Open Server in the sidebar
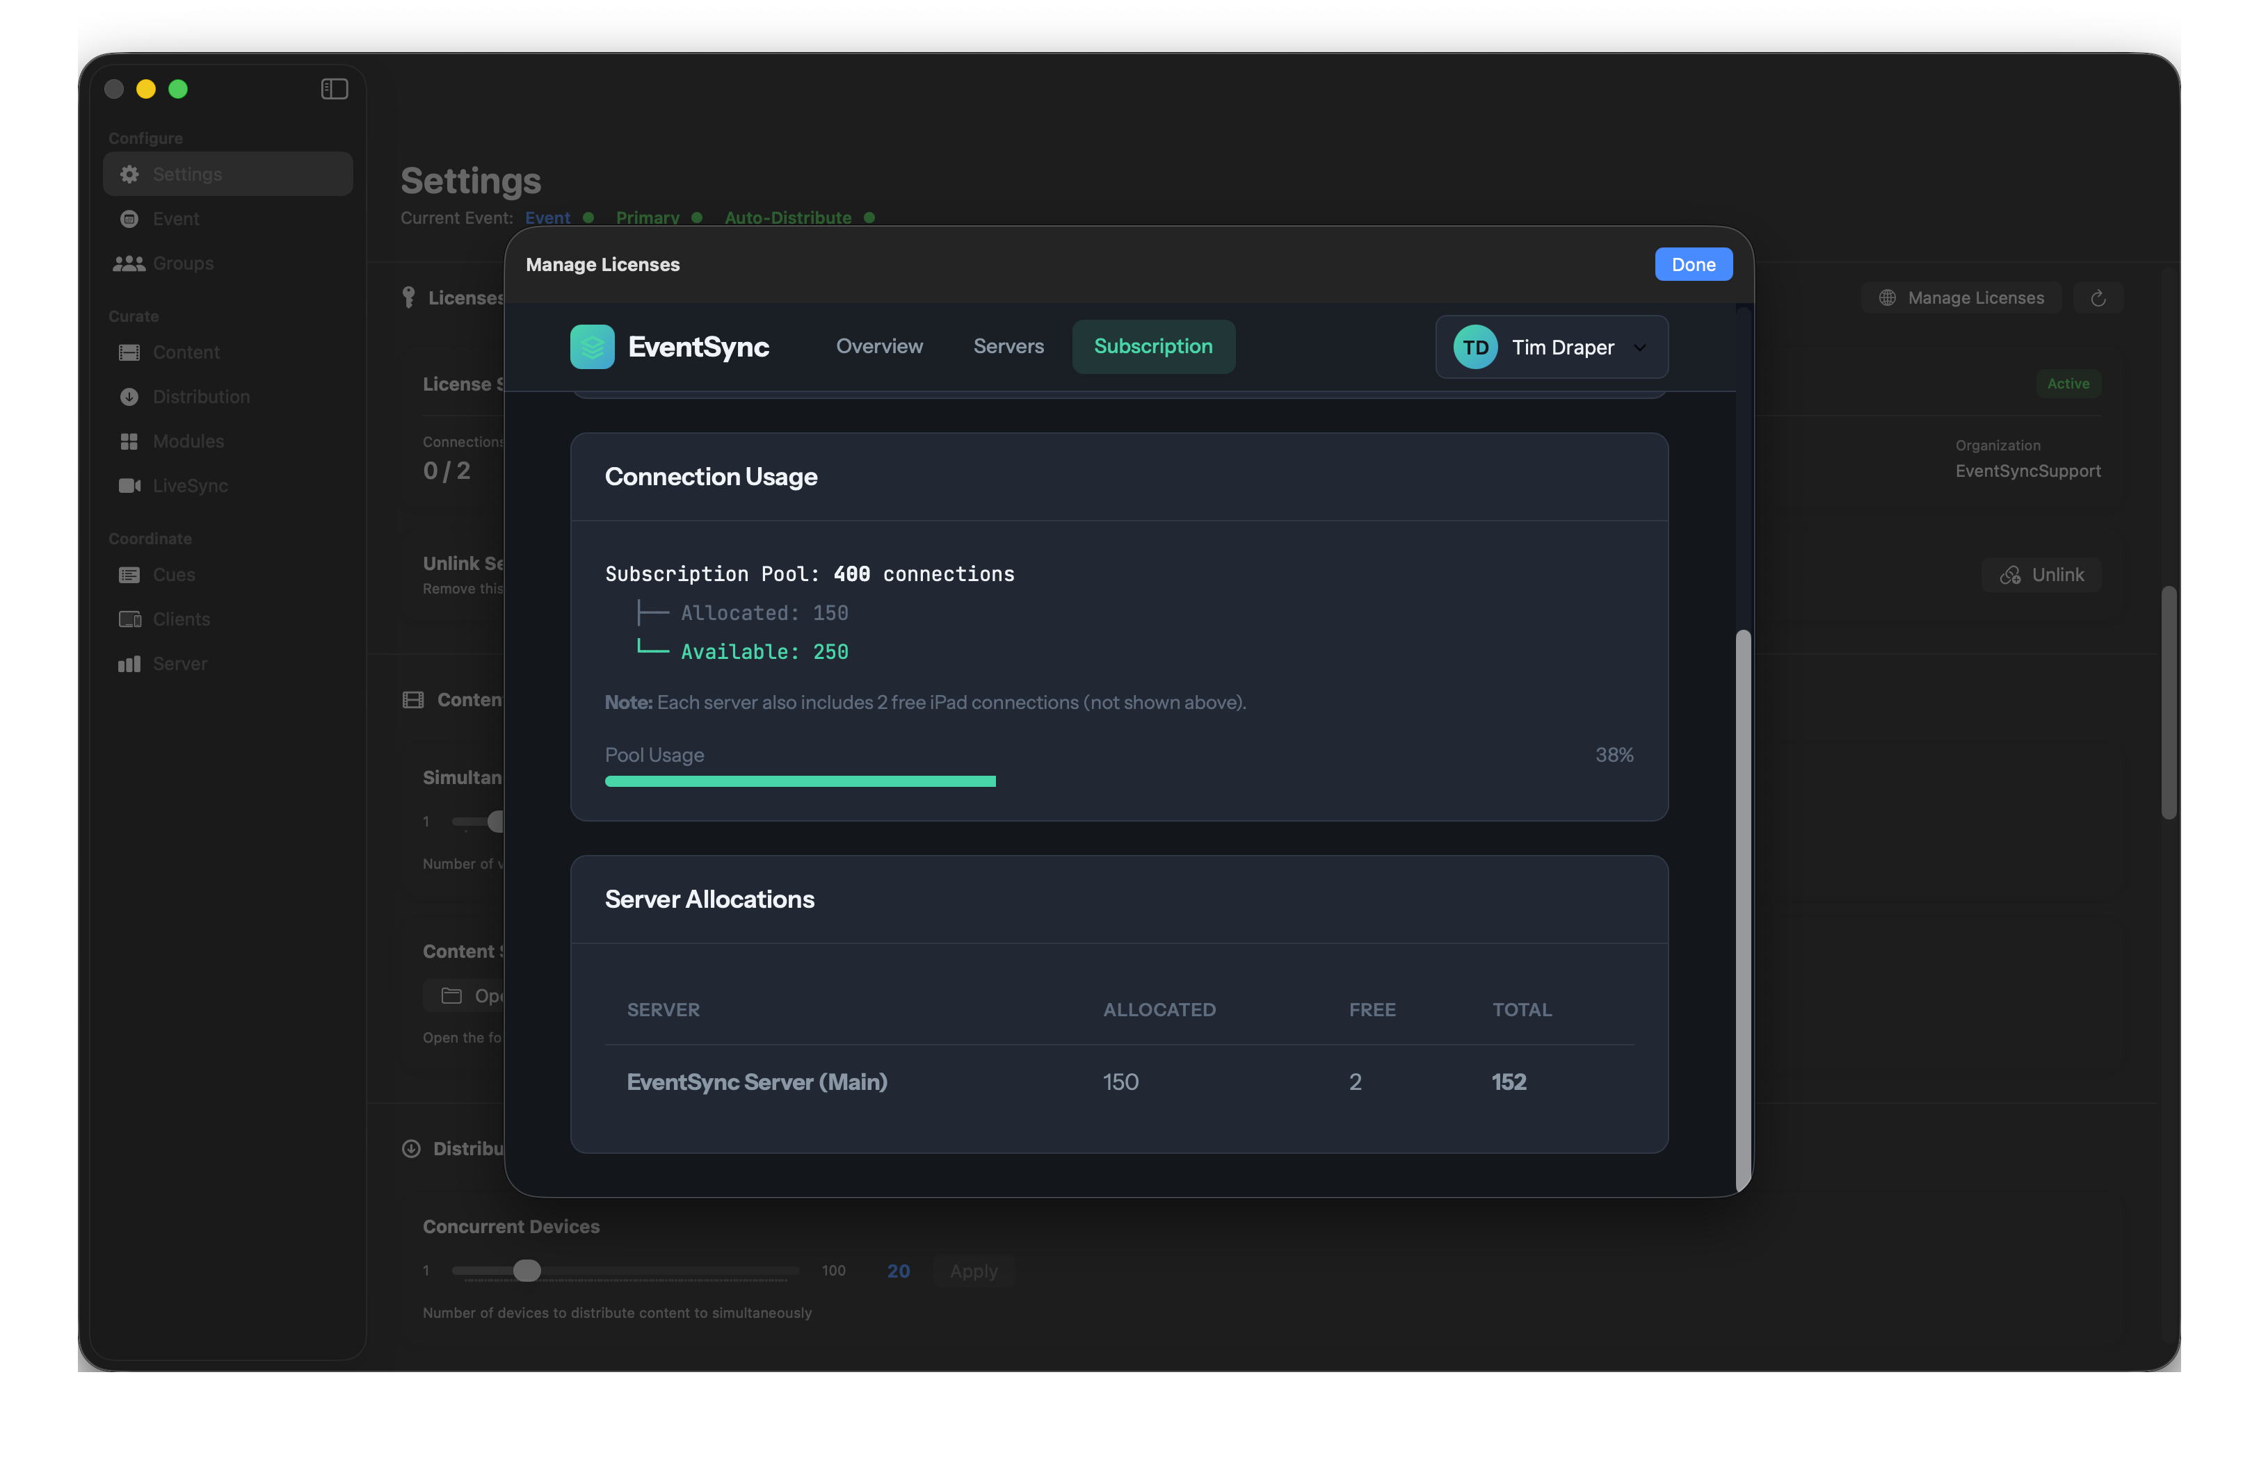This screenshot has width=2259, height=1475. tap(228, 664)
